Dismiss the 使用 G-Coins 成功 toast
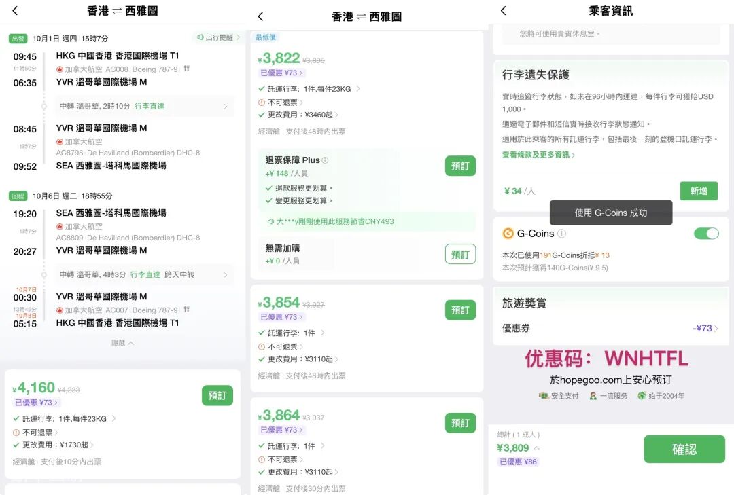Screen dimensions: 734x495 611,213
